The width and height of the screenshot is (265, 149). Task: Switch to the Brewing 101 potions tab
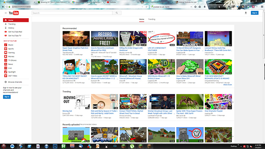tap(53, 2)
